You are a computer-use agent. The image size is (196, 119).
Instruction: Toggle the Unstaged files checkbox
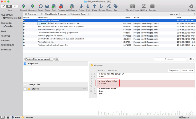click(x=25, y=84)
